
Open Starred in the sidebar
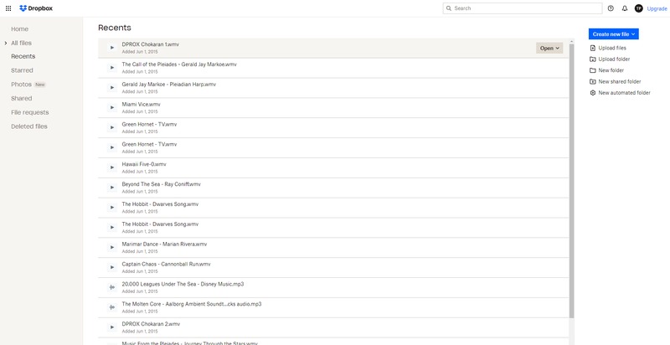[x=22, y=70]
